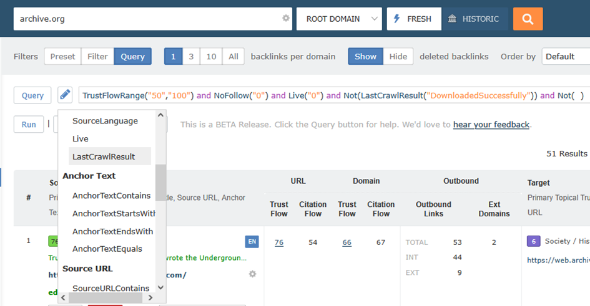Open settings gear in search field
Image resolution: width=590 pixels, height=306 pixels.
286,19
